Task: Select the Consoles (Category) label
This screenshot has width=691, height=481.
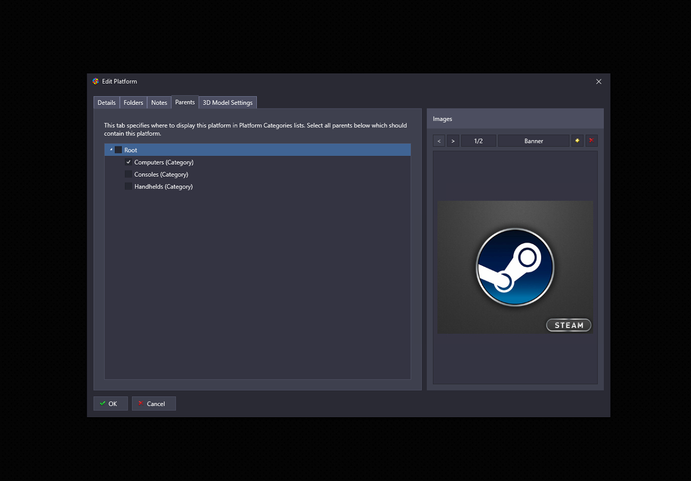Action: tap(161, 175)
